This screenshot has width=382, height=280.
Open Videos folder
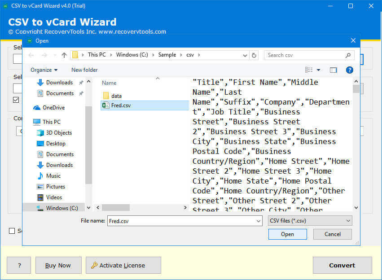[x=54, y=197]
